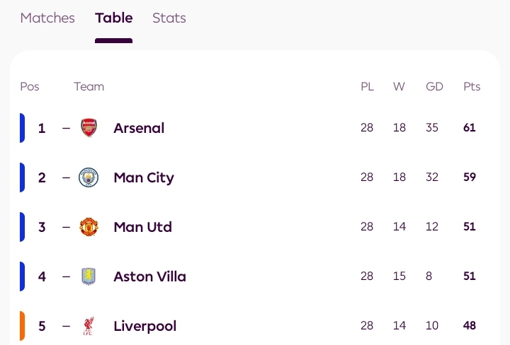Click the Man City club crest
The height and width of the screenshot is (345, 510).
pos(89,177)
